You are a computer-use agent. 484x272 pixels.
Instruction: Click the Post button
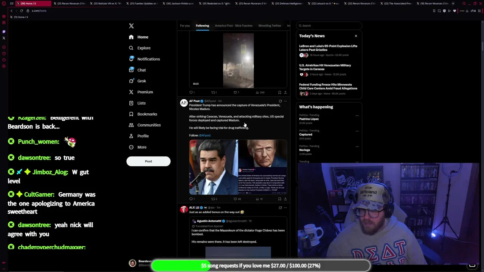148,161
